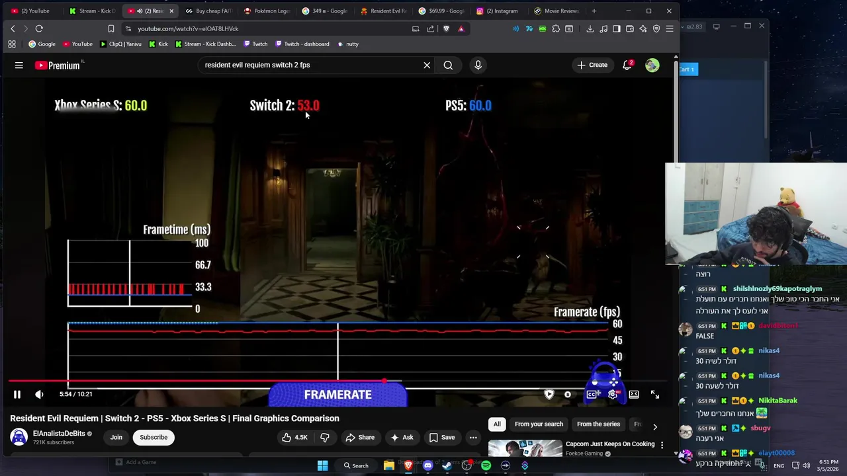Open YouTube notifications bell
847x476 pixels.
click(627, 65)
